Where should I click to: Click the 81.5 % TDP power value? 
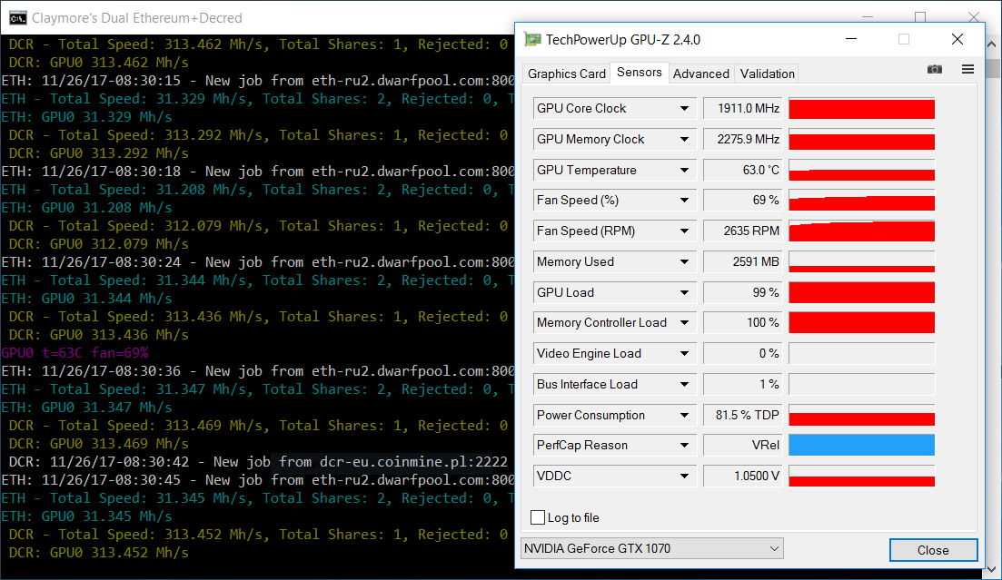point(743,415)
